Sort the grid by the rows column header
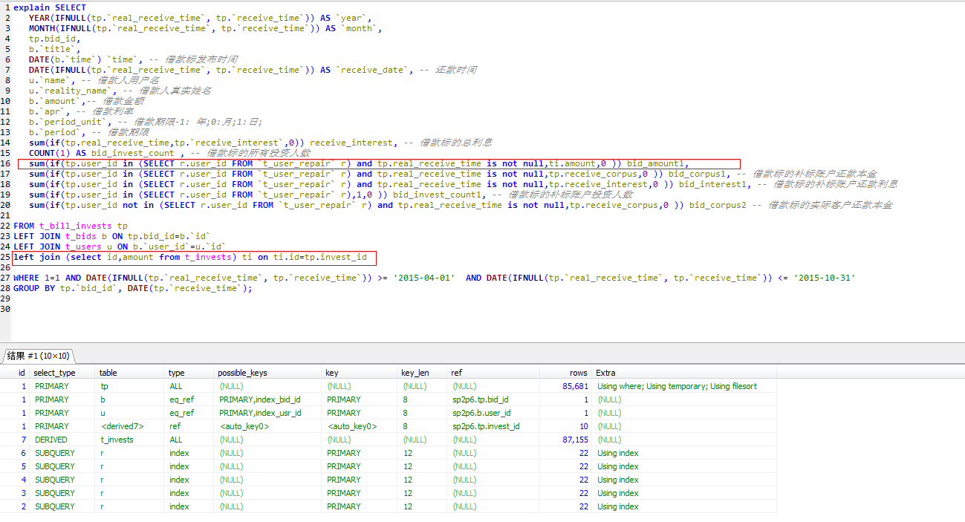 [578, 373]
